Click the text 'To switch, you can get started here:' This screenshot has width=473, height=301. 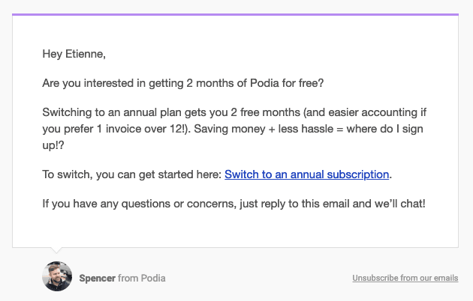coord(132,174)
